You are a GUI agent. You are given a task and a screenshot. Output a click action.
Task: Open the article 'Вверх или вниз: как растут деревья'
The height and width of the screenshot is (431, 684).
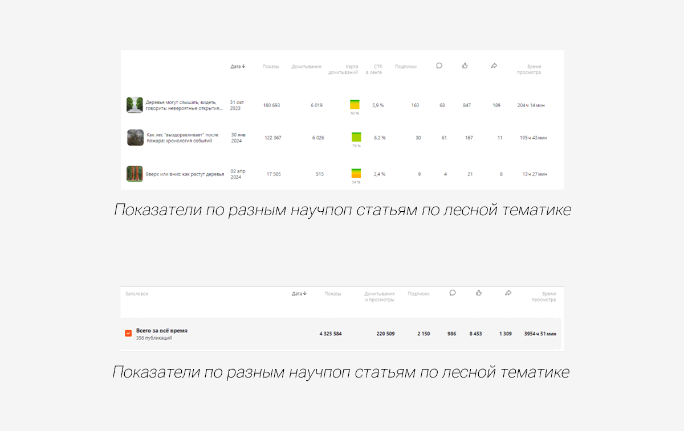pos(185,174)
